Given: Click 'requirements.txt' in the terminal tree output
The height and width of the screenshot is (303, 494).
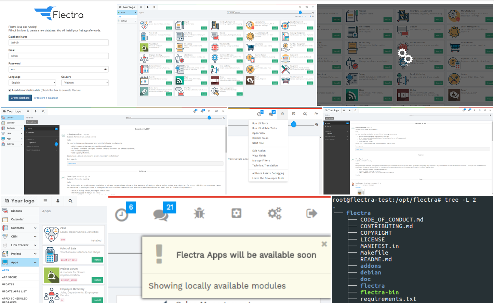Looking at the screenshot, I should (x=388, y=299).
